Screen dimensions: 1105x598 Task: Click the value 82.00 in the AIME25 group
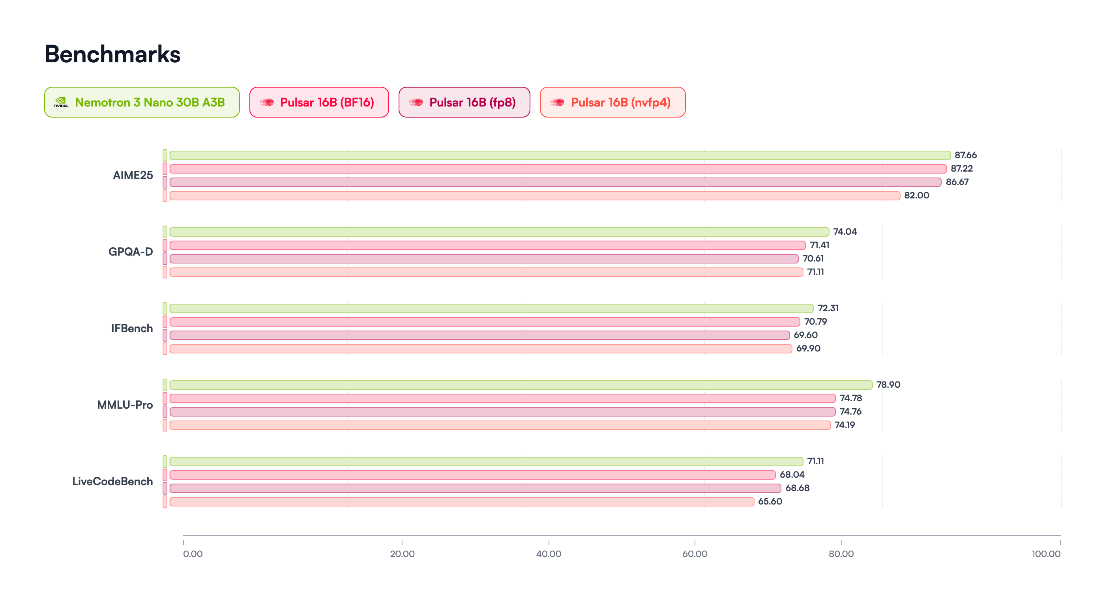click(x=917, y=196)
